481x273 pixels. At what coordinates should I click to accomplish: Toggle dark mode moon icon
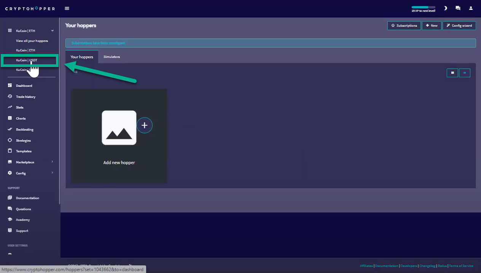[x=445, y=8]
